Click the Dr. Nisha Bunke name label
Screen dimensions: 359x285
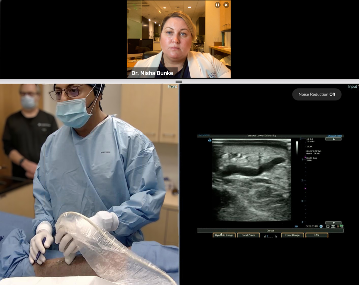click(152, 73)
